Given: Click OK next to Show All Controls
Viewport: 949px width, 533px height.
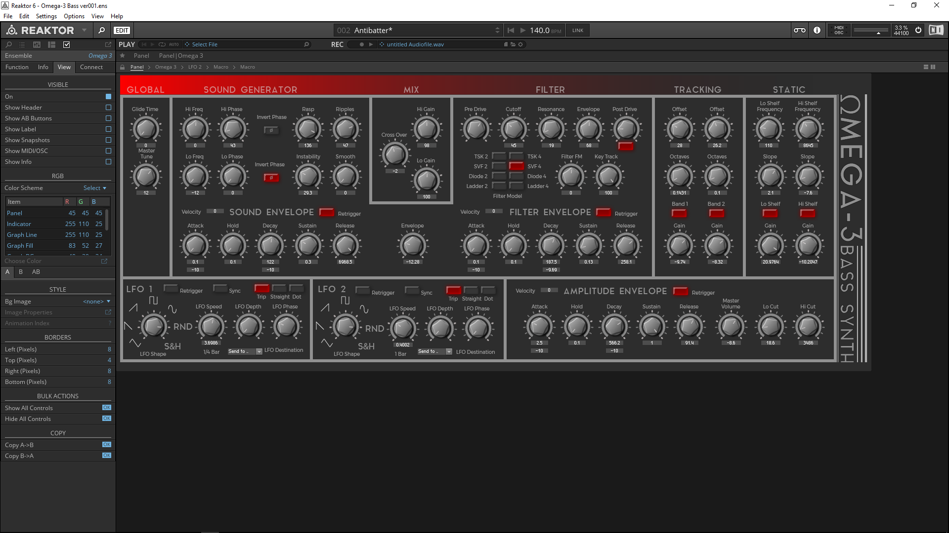Looking at the screenshot, I should [x=107, y=407].
